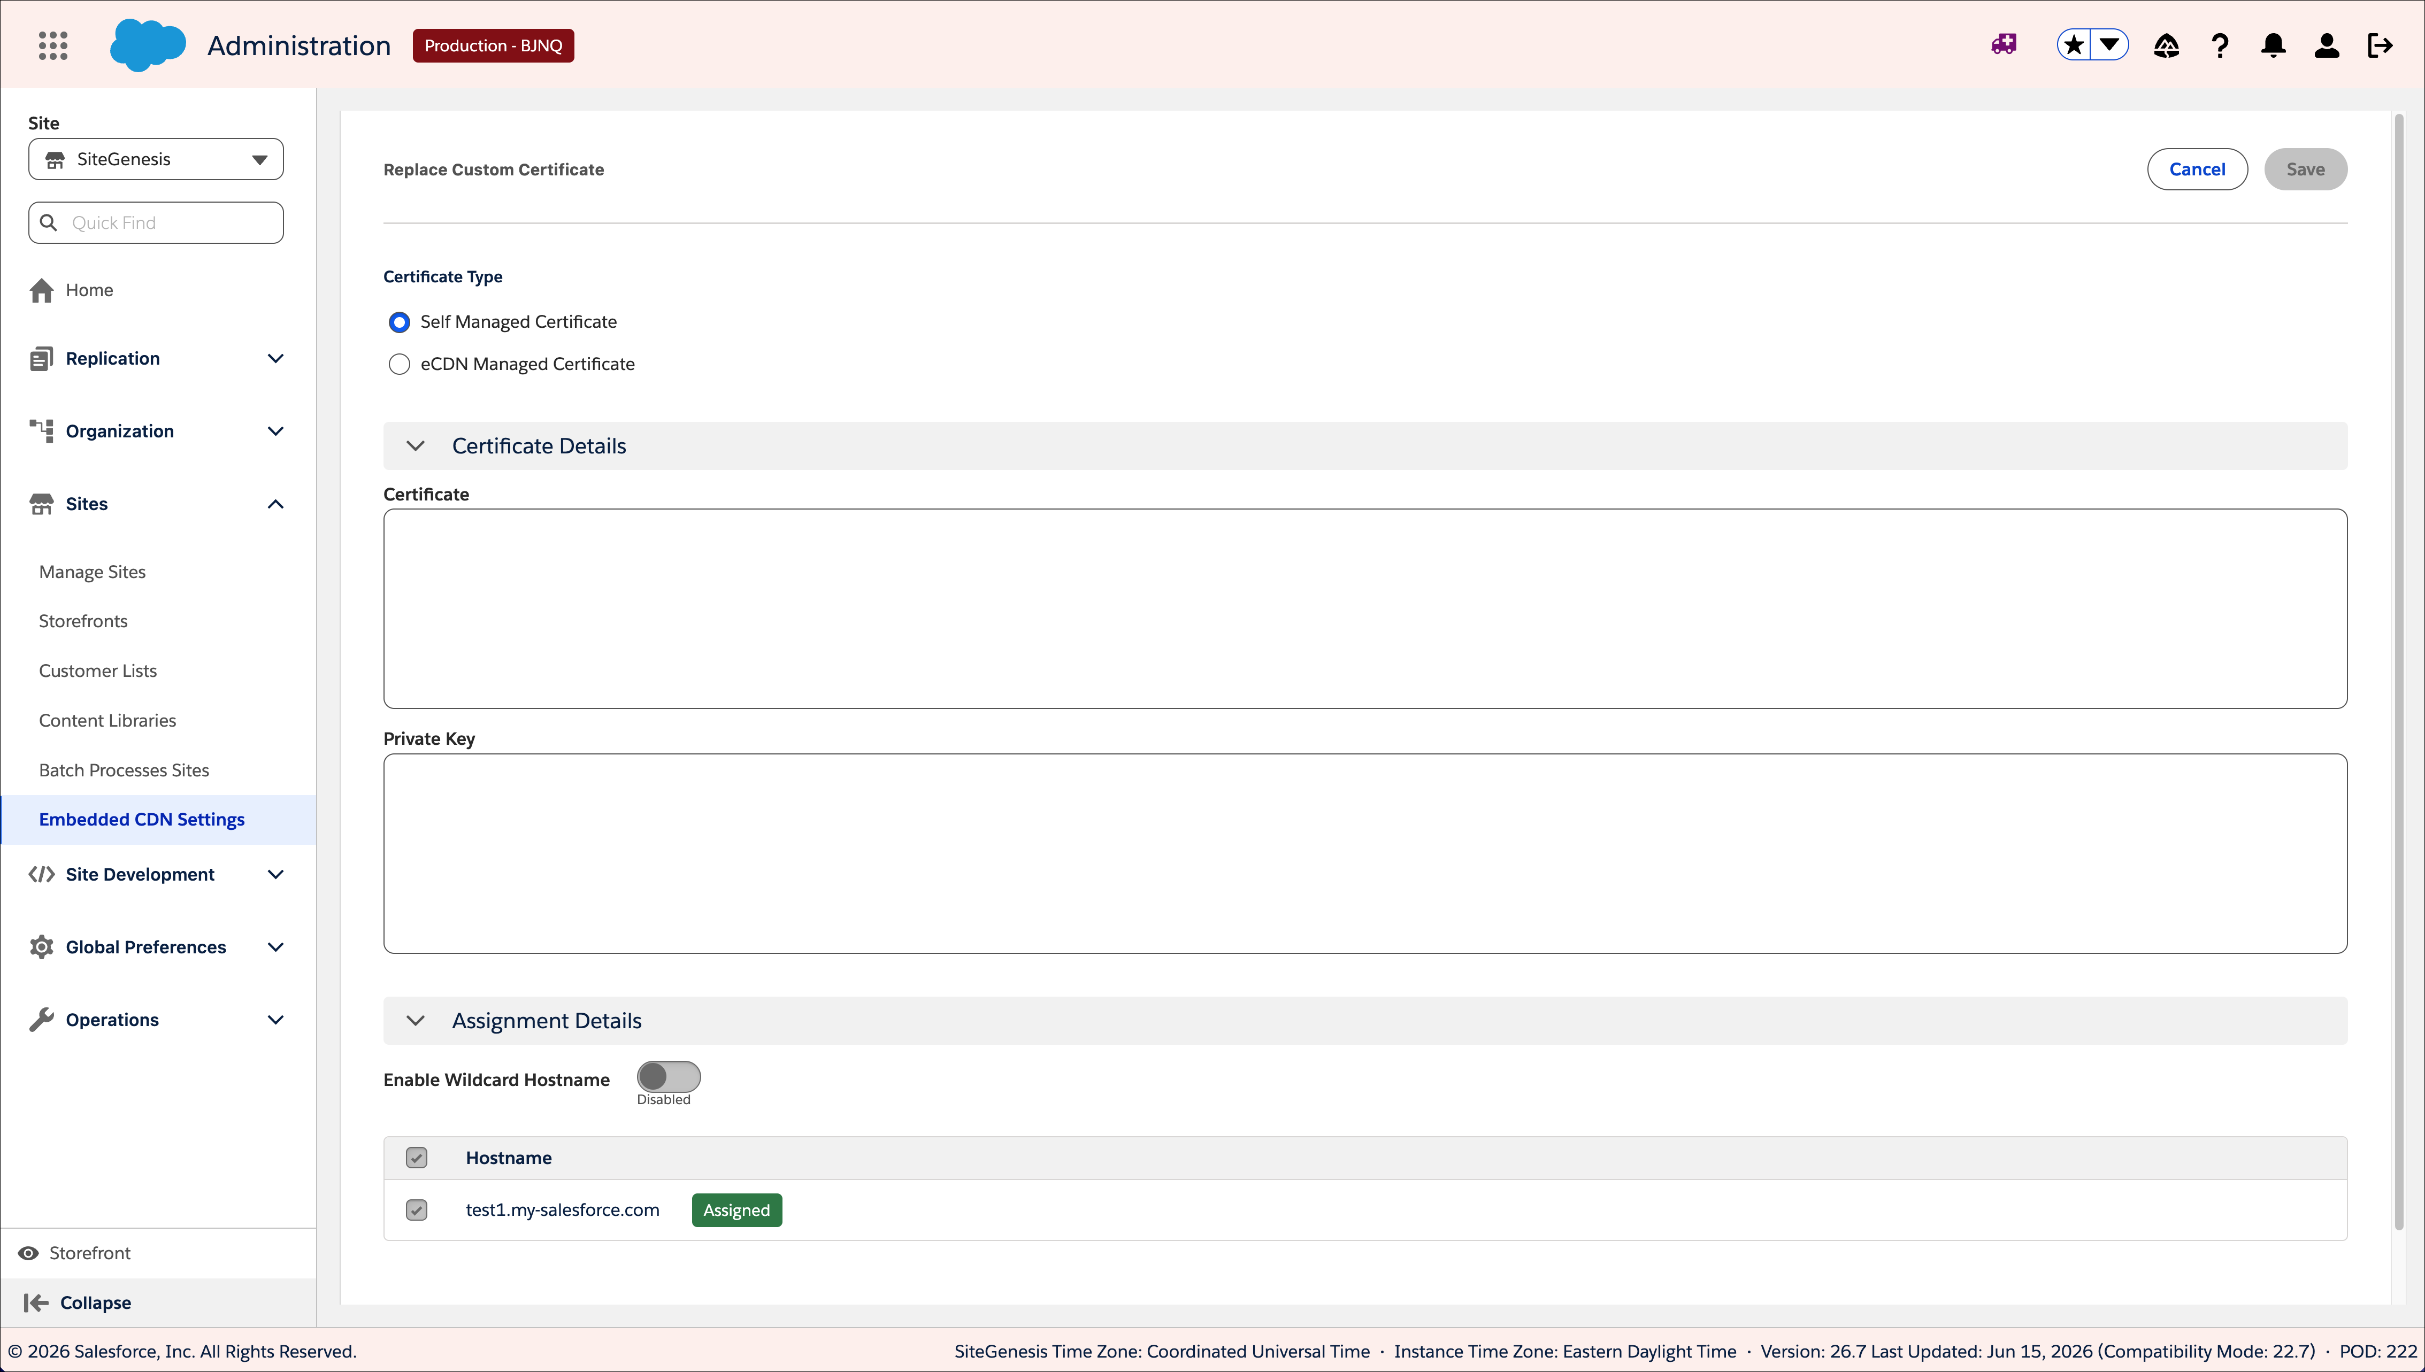Viewport: 2425px width, 1372px height.
Task: Open the Storefront link
Action: click(89, 1253)
